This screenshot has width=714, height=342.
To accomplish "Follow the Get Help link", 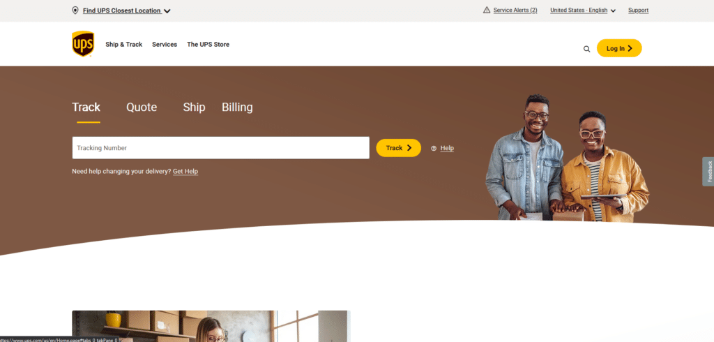I will 185,172.
